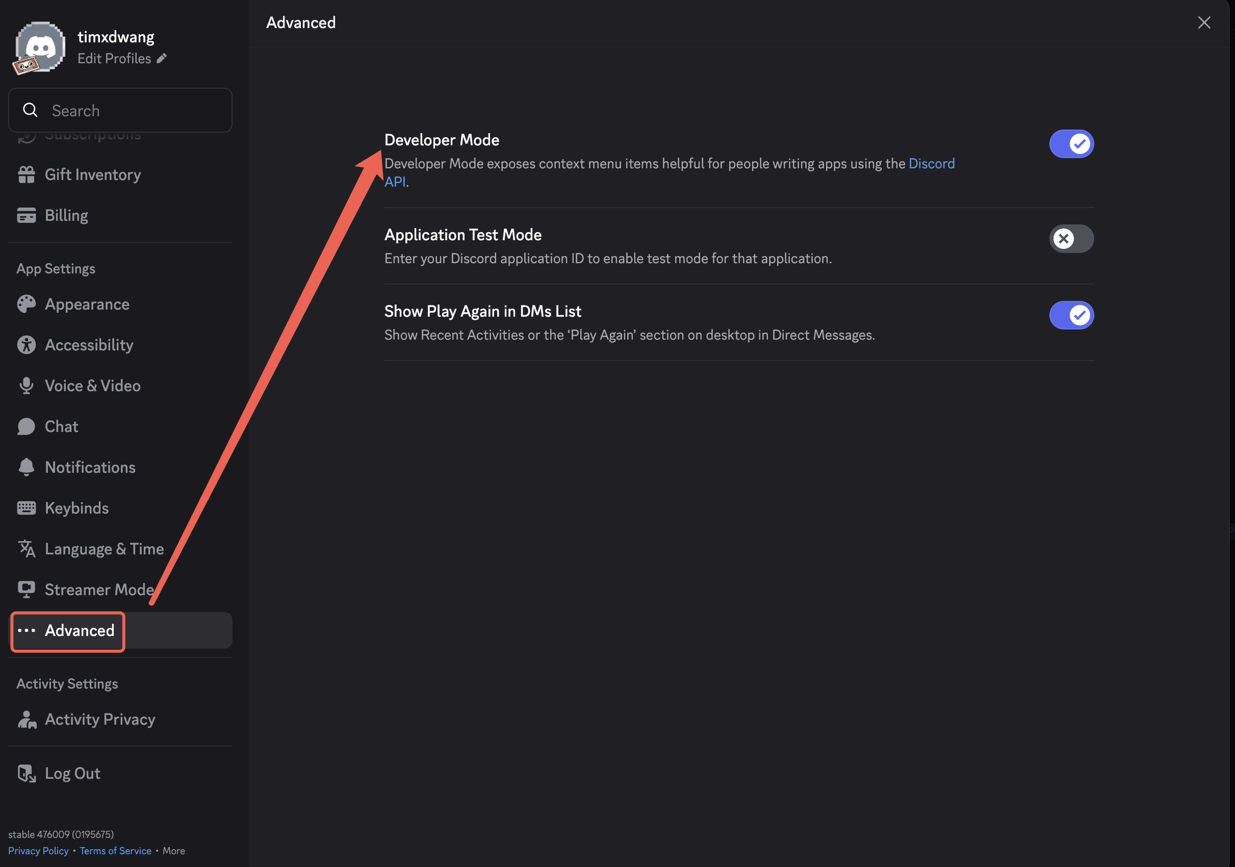Click the pencil icon beside Edit Profiles

click(161, 58)
